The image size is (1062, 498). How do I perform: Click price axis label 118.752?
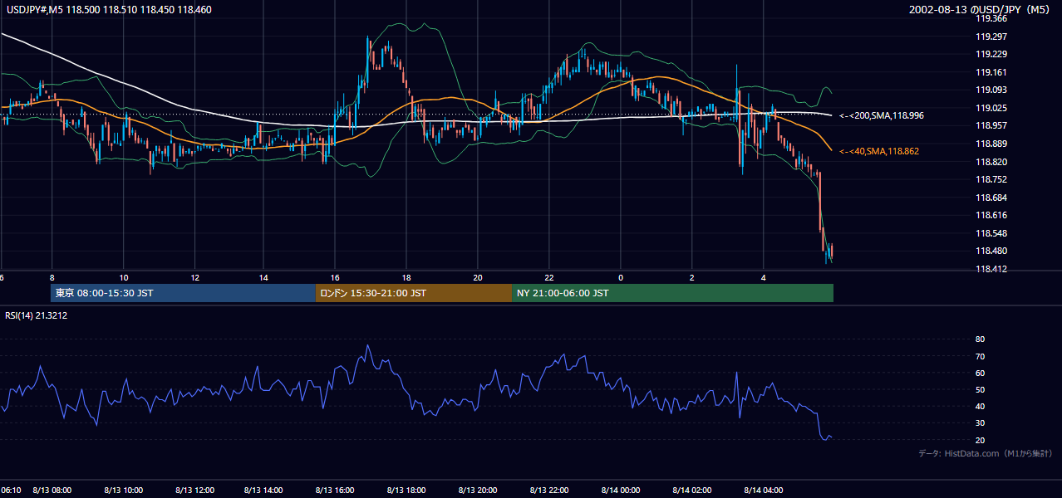991,179
